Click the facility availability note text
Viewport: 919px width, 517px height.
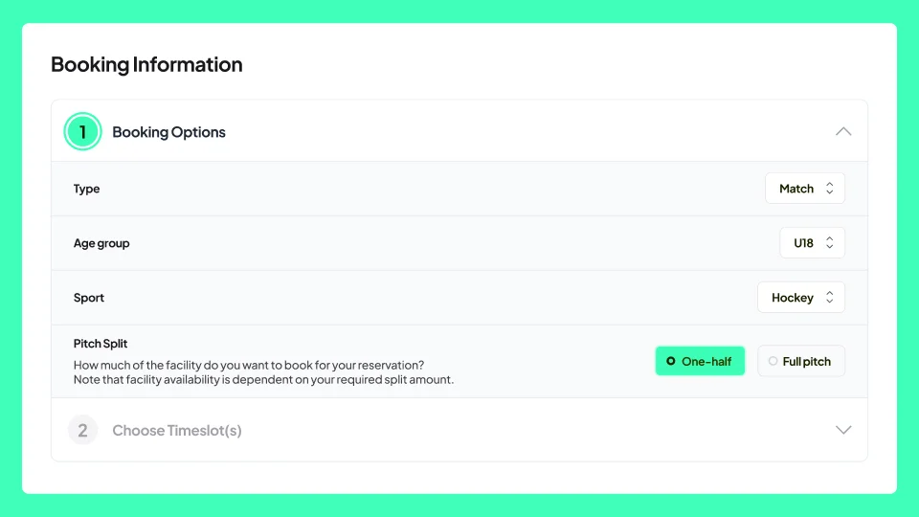point(263,380)
